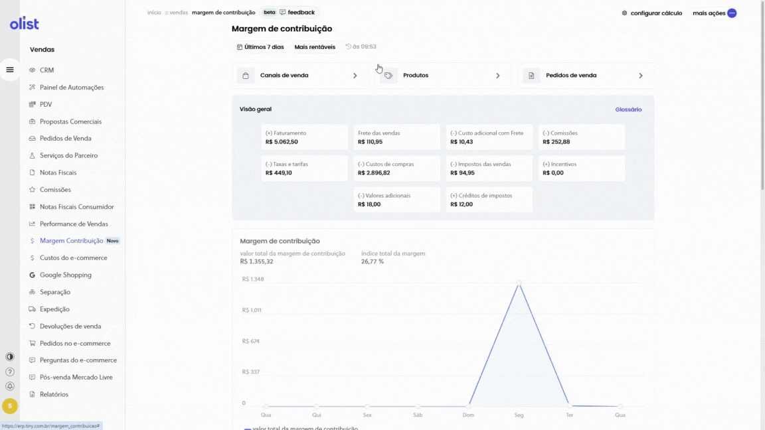The height and width of the screenshot is (430, 765).
Task: Open the Últimos 7 dias date filter
Action: tap(260, 47)
